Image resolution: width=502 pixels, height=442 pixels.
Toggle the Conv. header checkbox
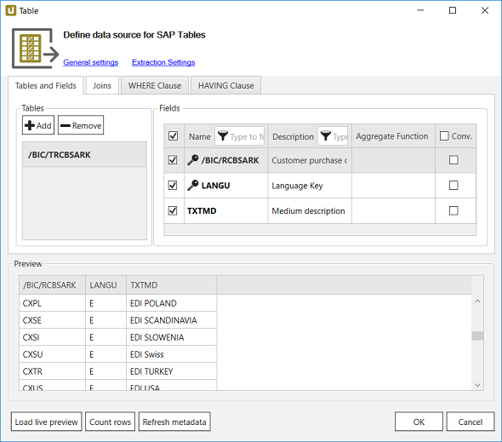coord(444,136)
